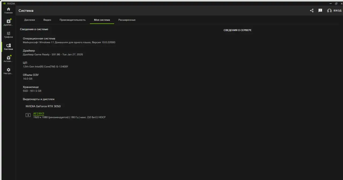Screen dimensions: 343x180
Task: Click the ВХОД login button
Action: tap(338, 10)
